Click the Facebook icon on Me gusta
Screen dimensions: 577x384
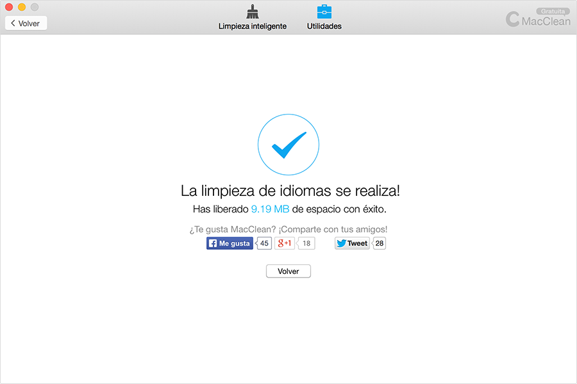[213, 243]
